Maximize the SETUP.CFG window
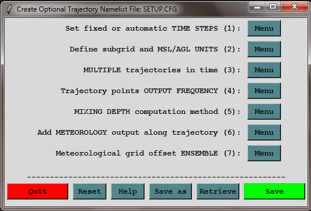This screenshot has height=211, width=311. (x=273, y=7)
